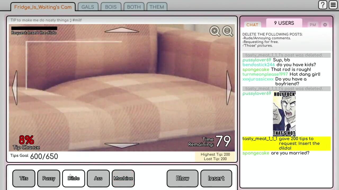Zoom out with the magnifier minus icon
The height and width of the screenshot is (190, 339).
pyautogui.click(x=228, y=31)
